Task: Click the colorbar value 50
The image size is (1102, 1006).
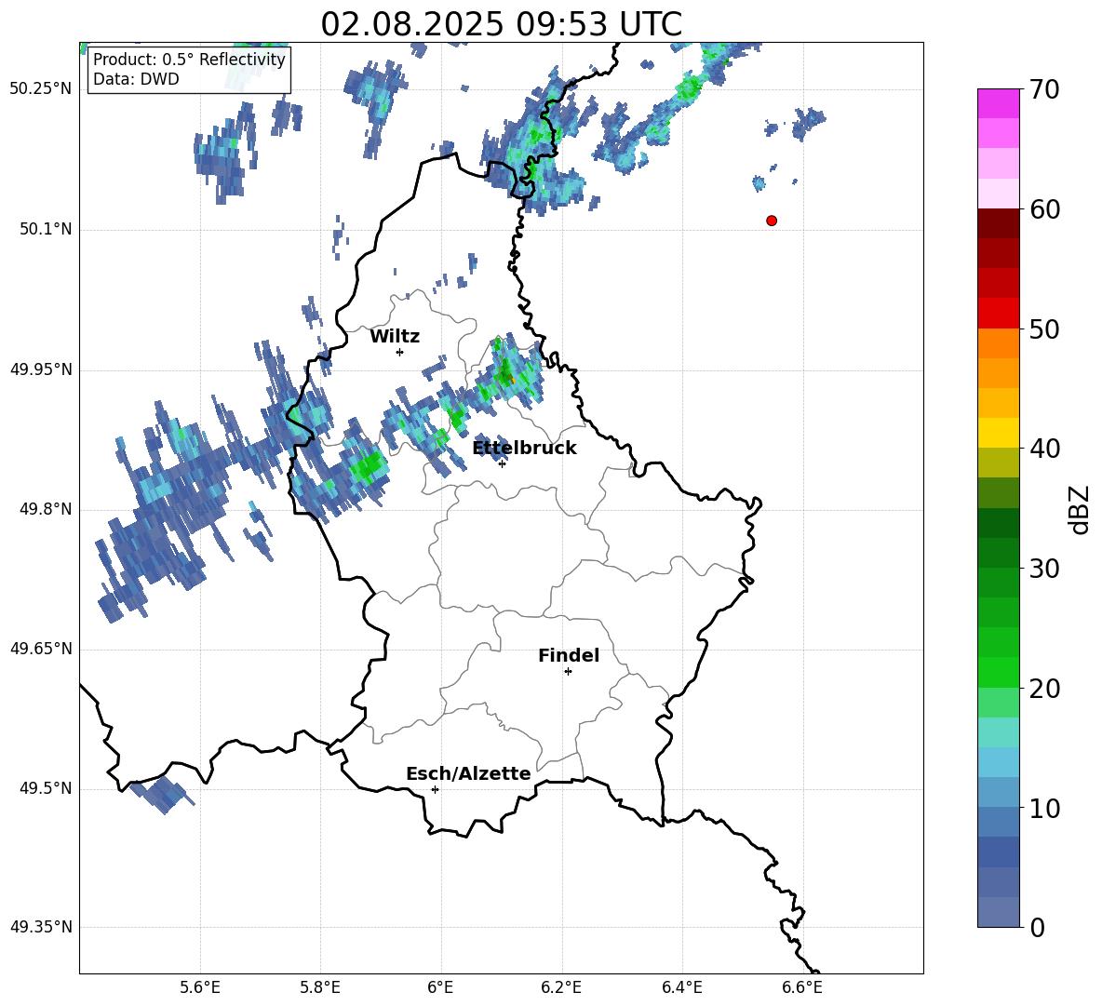Action: (1044, 329)
